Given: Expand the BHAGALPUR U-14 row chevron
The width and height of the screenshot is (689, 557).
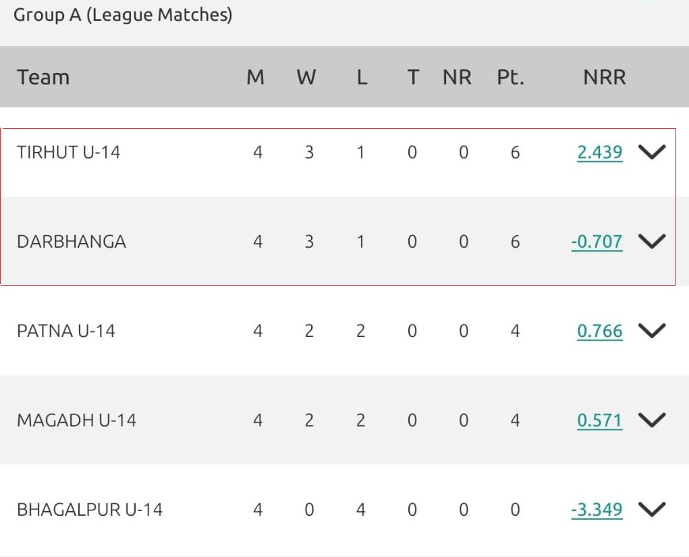Looking at the screenshot, I should (651, 509).
